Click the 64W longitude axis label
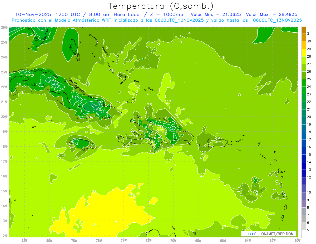 click(x=248, y=240)
